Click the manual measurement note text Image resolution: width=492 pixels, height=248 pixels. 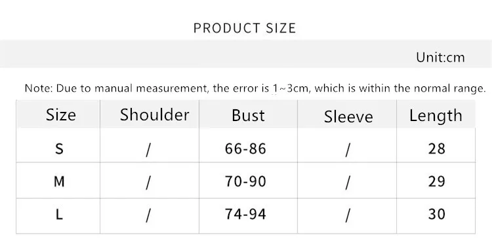pos(255,88)
